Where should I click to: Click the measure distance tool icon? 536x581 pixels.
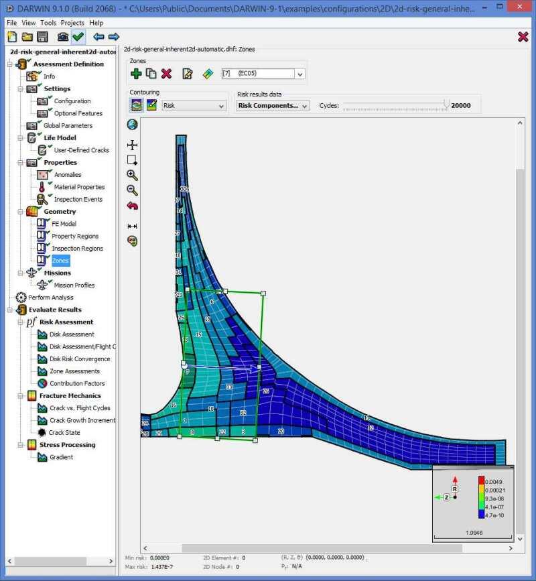point(132,226)
